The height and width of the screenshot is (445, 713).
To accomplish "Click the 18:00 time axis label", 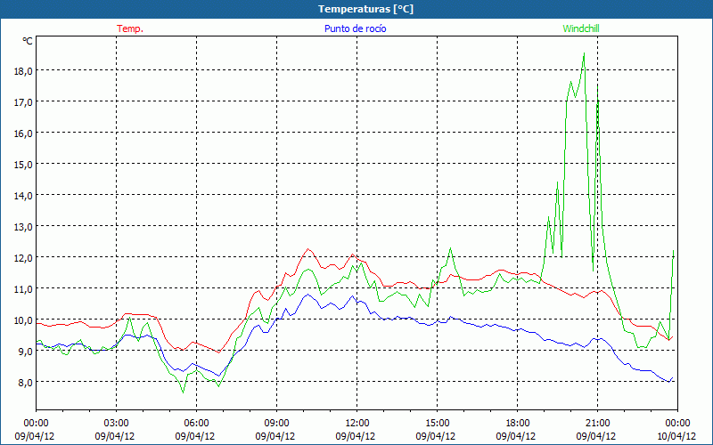I will (x=518, y=423).
